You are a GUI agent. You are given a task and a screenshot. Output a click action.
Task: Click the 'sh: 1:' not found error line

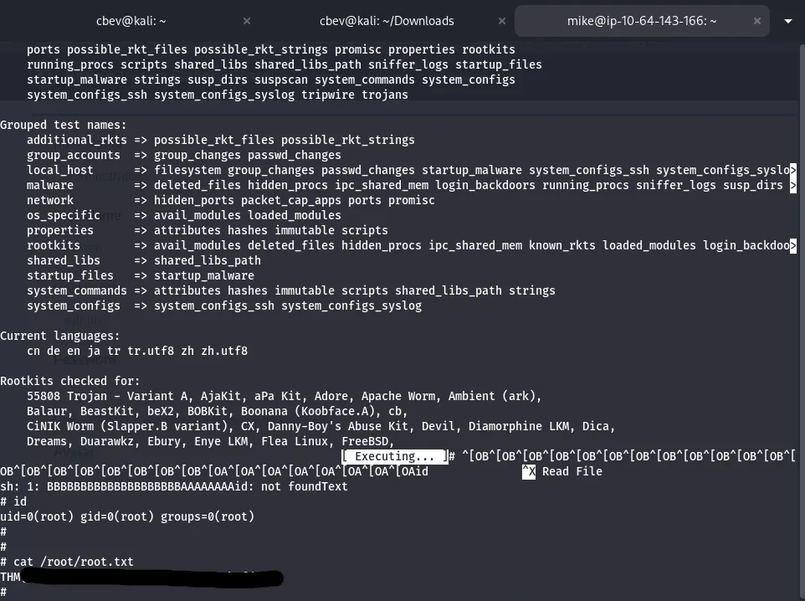coord(174,487)
